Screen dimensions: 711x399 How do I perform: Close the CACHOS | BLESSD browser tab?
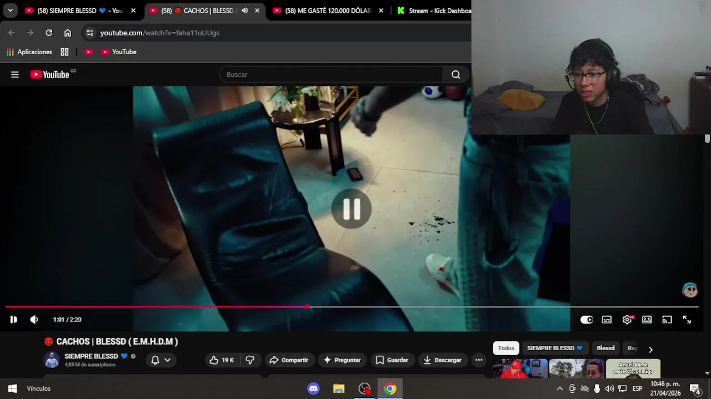click(257, 11)
